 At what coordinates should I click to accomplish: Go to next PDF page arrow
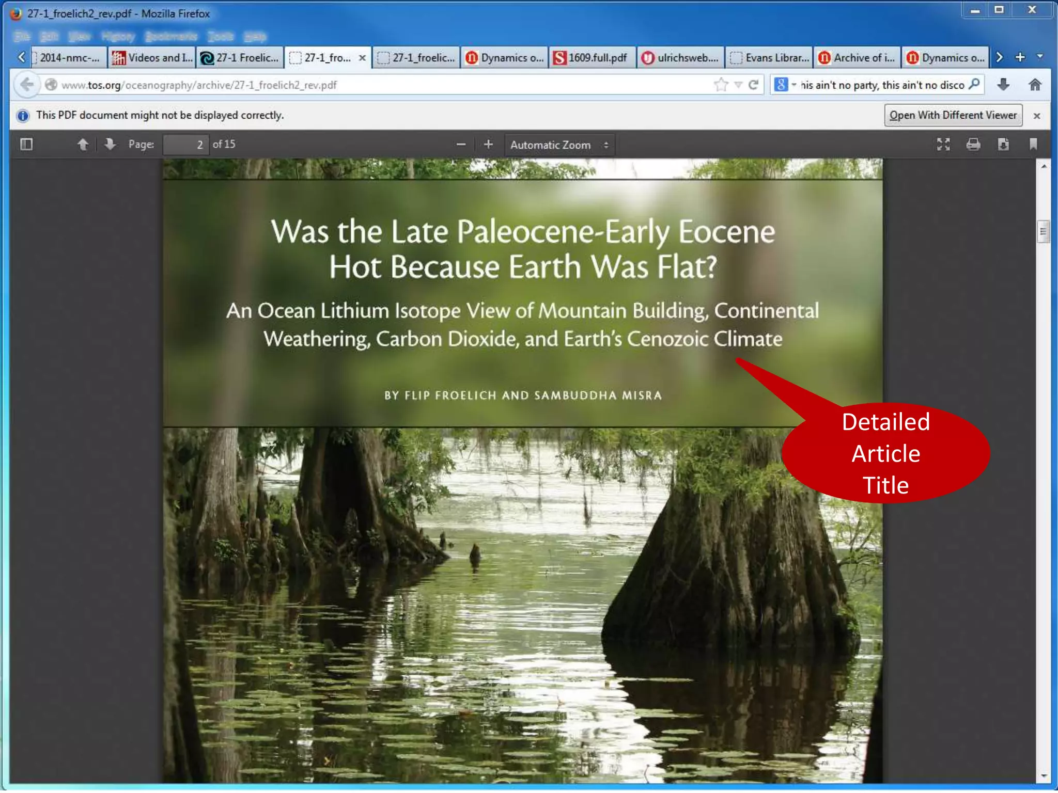point(110,145)
